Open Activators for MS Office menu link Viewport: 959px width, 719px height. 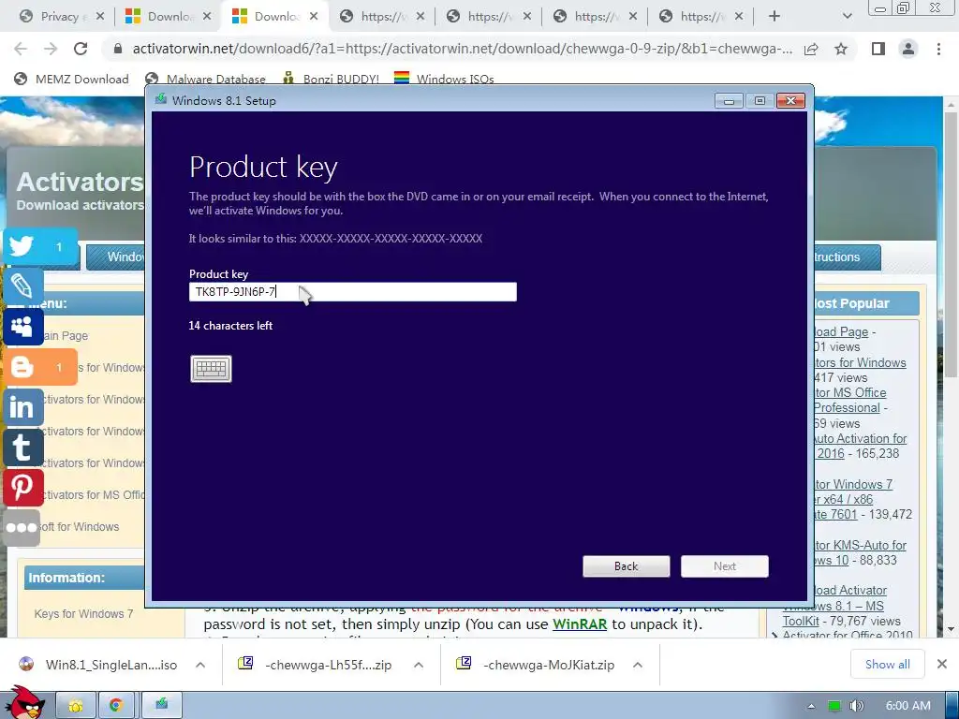pos(93,495)
